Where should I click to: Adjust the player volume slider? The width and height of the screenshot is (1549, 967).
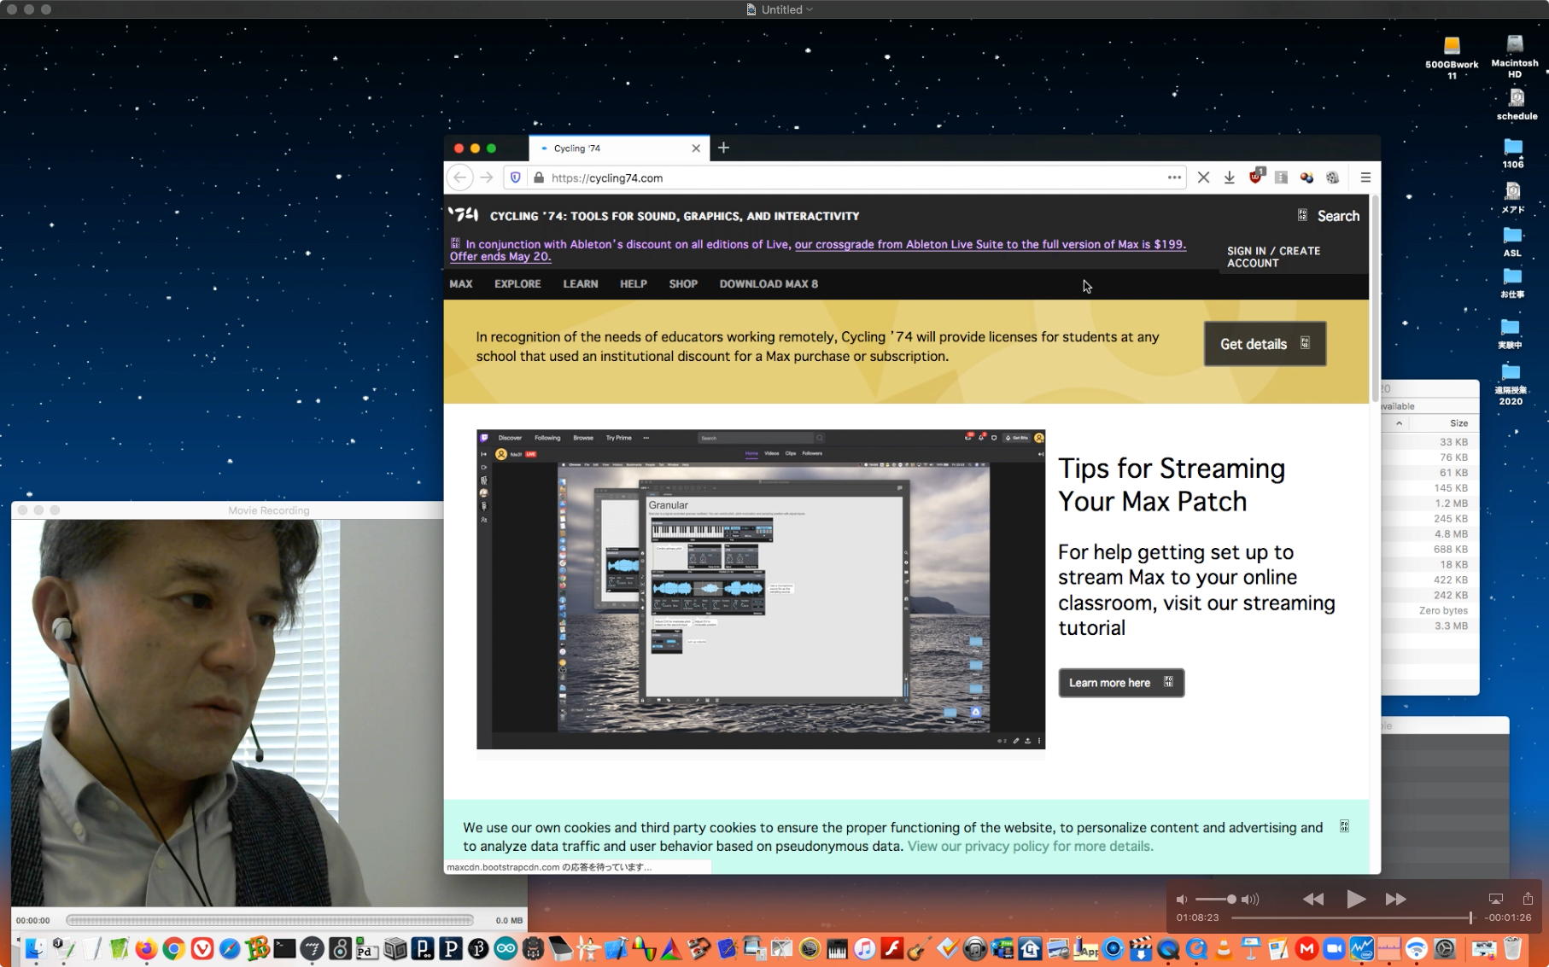coord(1215,900)
